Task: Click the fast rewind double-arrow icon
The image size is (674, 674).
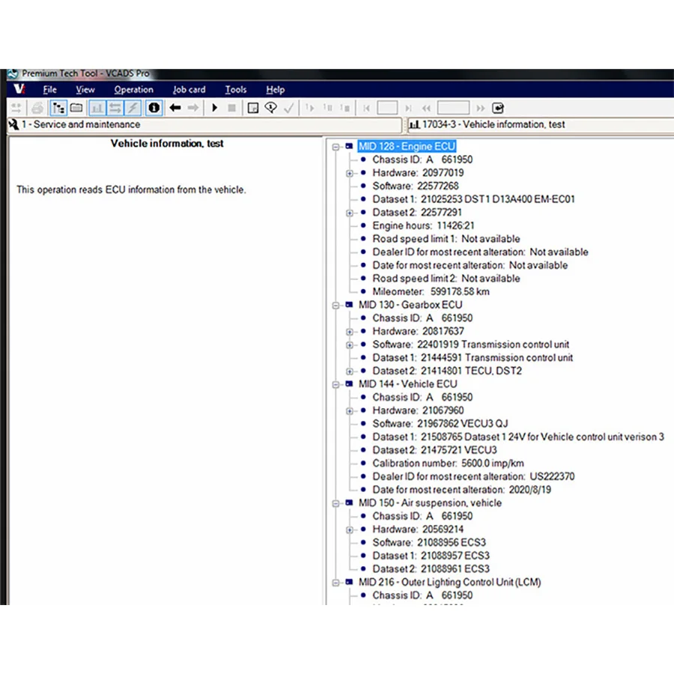Action: tap(426, 108)
